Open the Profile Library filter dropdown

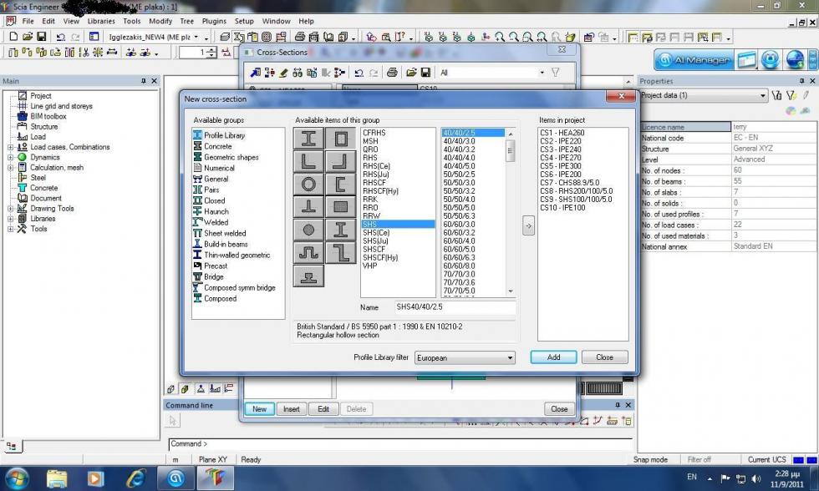pyautogui.click(x=465, y=358)
